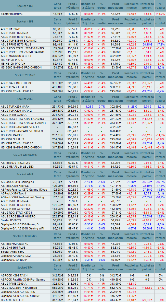Image resolution: width=166 pixels, height=302 pixels.
Task: Click the Socket 1151 section header
Action: 25,21
